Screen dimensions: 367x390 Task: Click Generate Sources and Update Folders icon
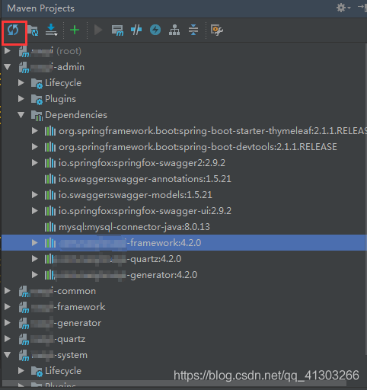pos(33,30)
